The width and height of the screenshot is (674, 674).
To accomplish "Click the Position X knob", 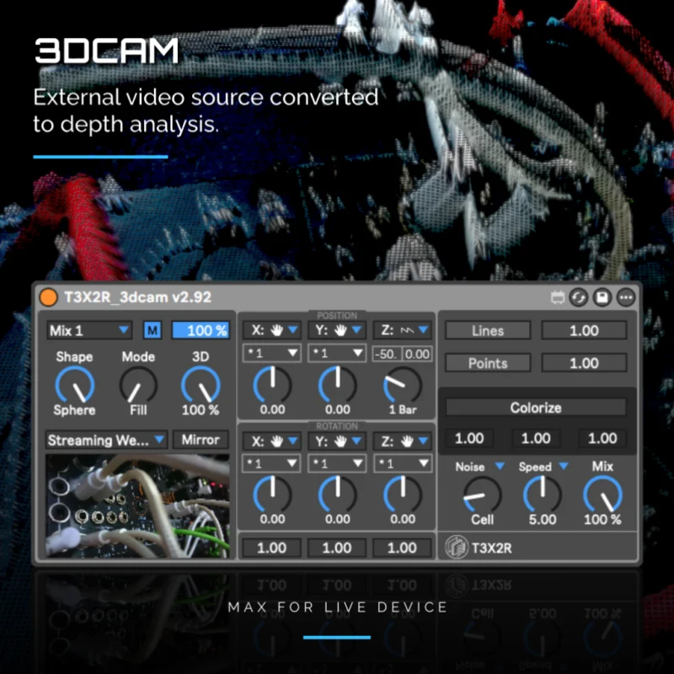I will click(x=272, y=385).
